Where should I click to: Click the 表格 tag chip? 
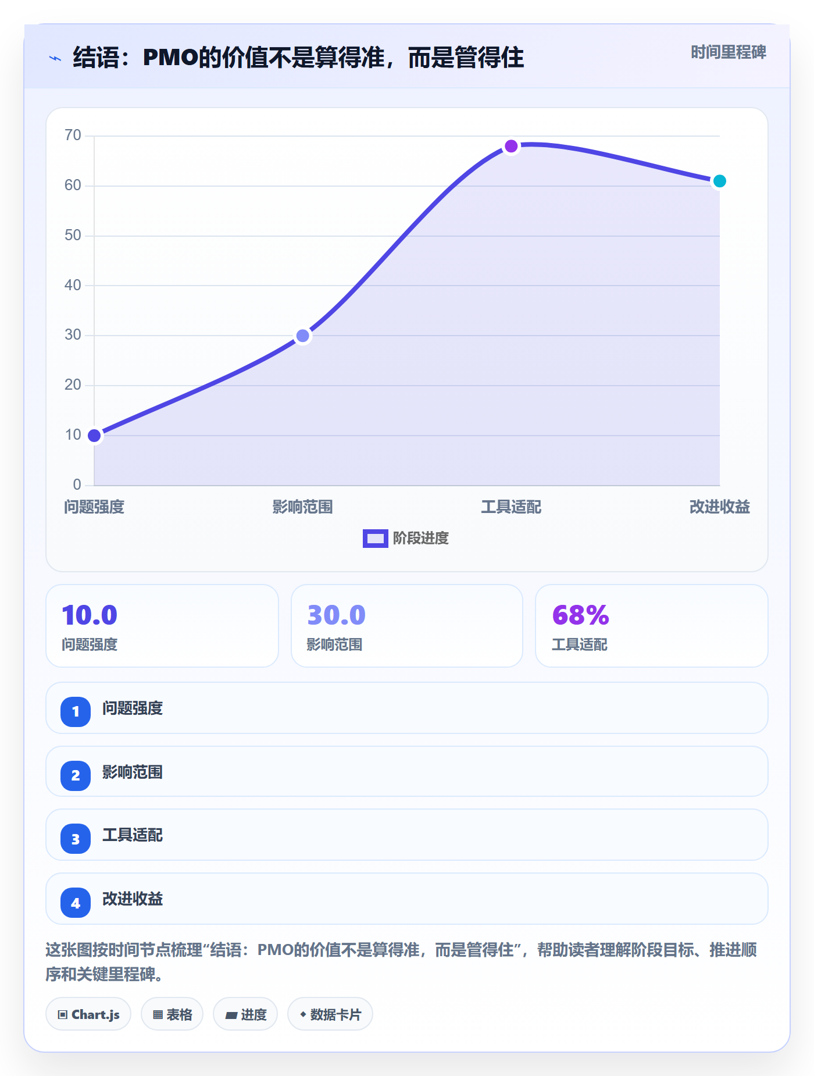pos(172,1014)
